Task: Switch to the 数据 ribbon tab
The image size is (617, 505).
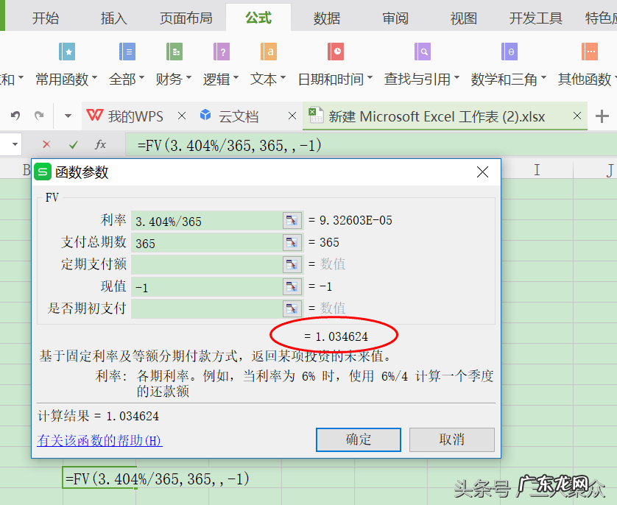Action: (x=327, y=18)
